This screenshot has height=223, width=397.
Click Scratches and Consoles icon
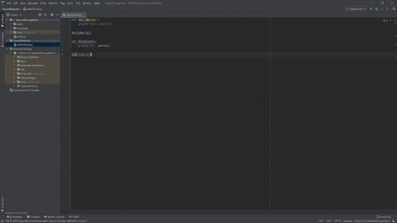pyautogui.click(x=11, y=90)
